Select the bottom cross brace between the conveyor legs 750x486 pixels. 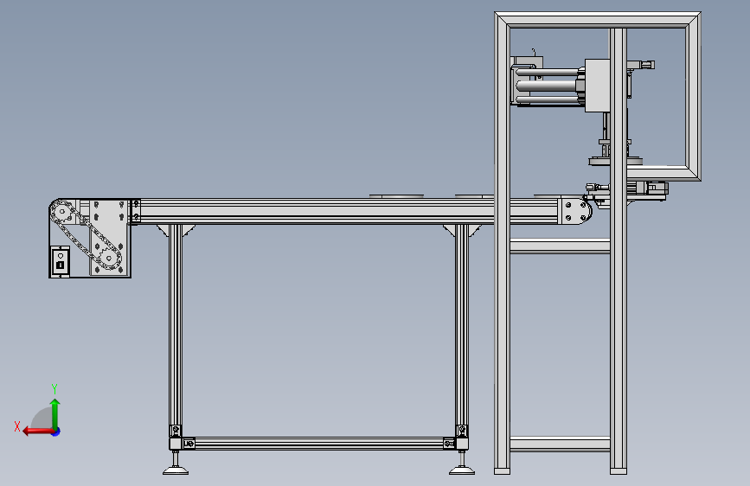click(x=318, y=444)
